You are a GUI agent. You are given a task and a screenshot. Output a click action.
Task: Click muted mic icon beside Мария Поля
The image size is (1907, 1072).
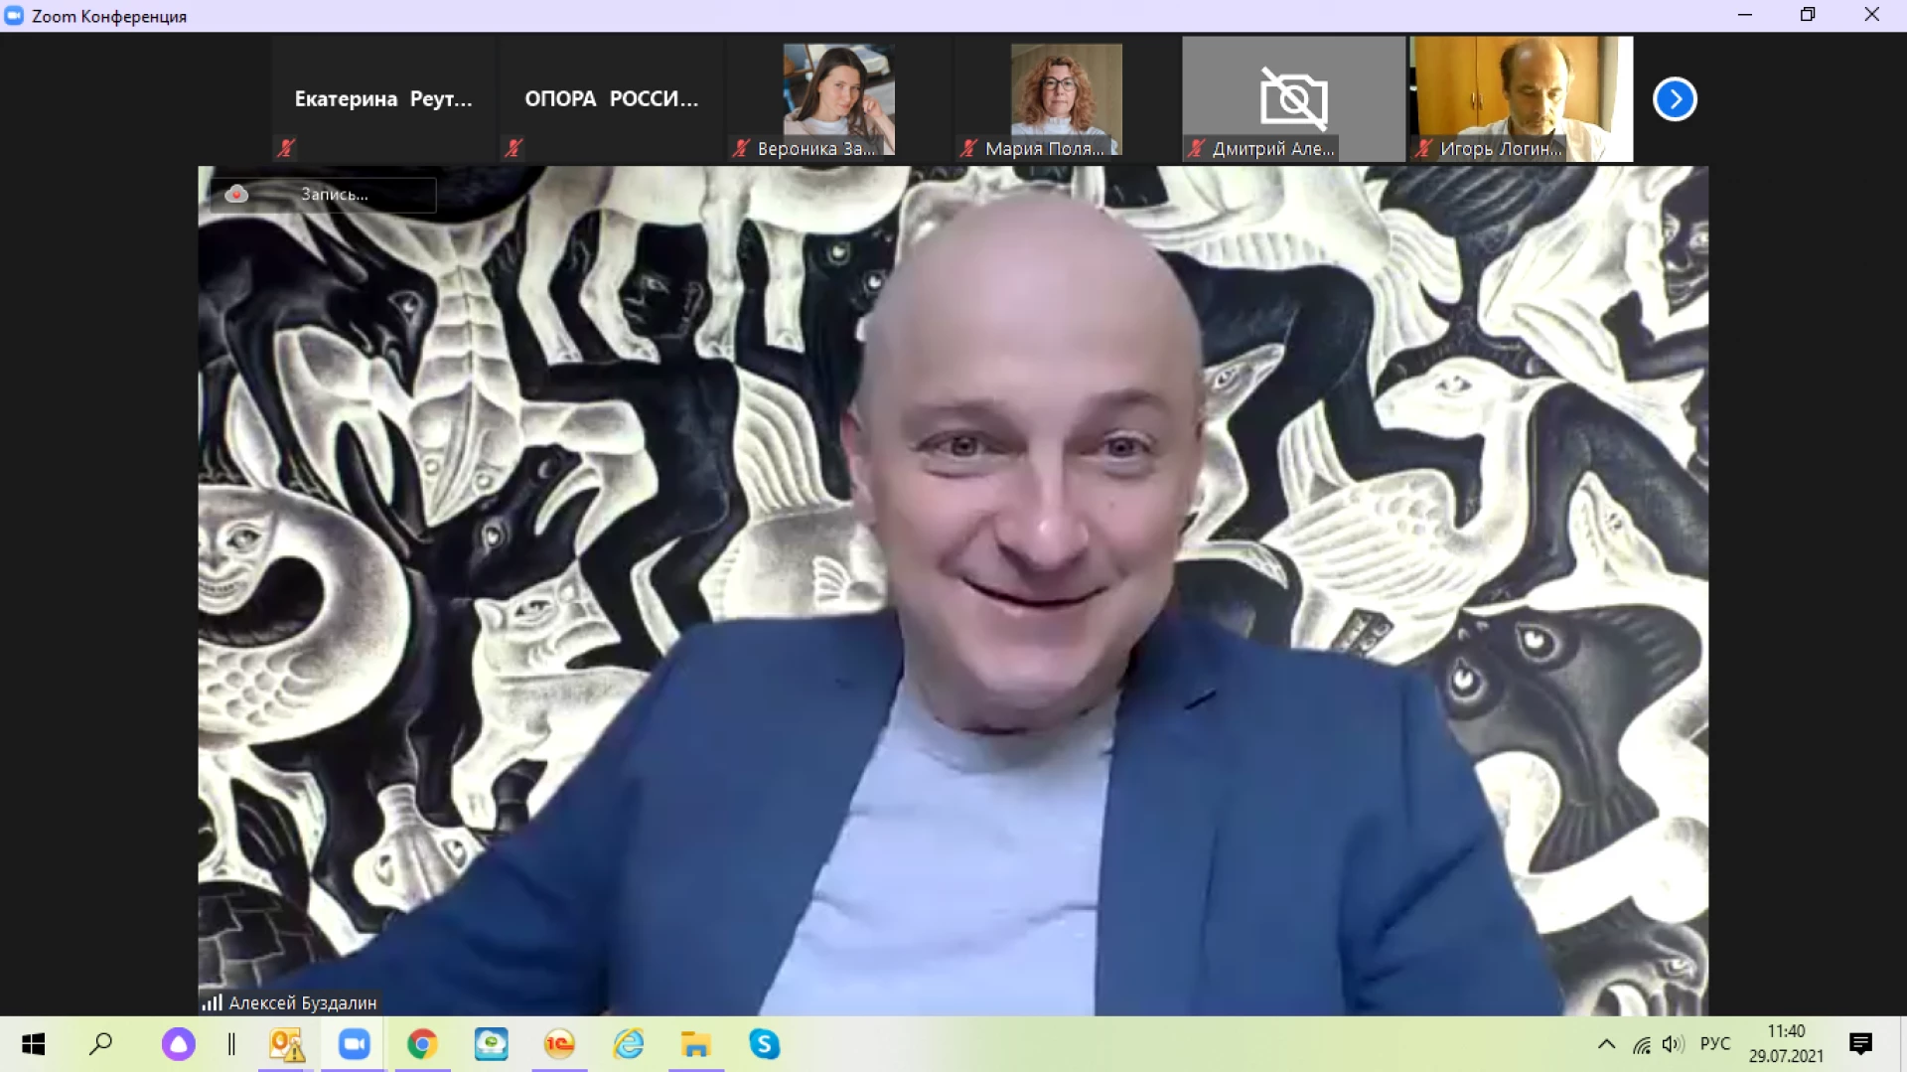point(968,148)
